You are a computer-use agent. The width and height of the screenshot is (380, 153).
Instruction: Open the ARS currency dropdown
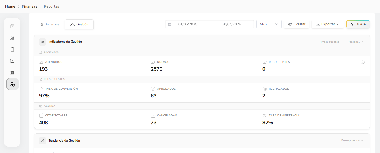269,24
